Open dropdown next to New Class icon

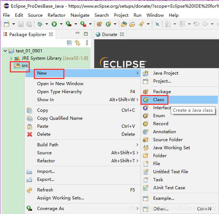pos(115,24)
